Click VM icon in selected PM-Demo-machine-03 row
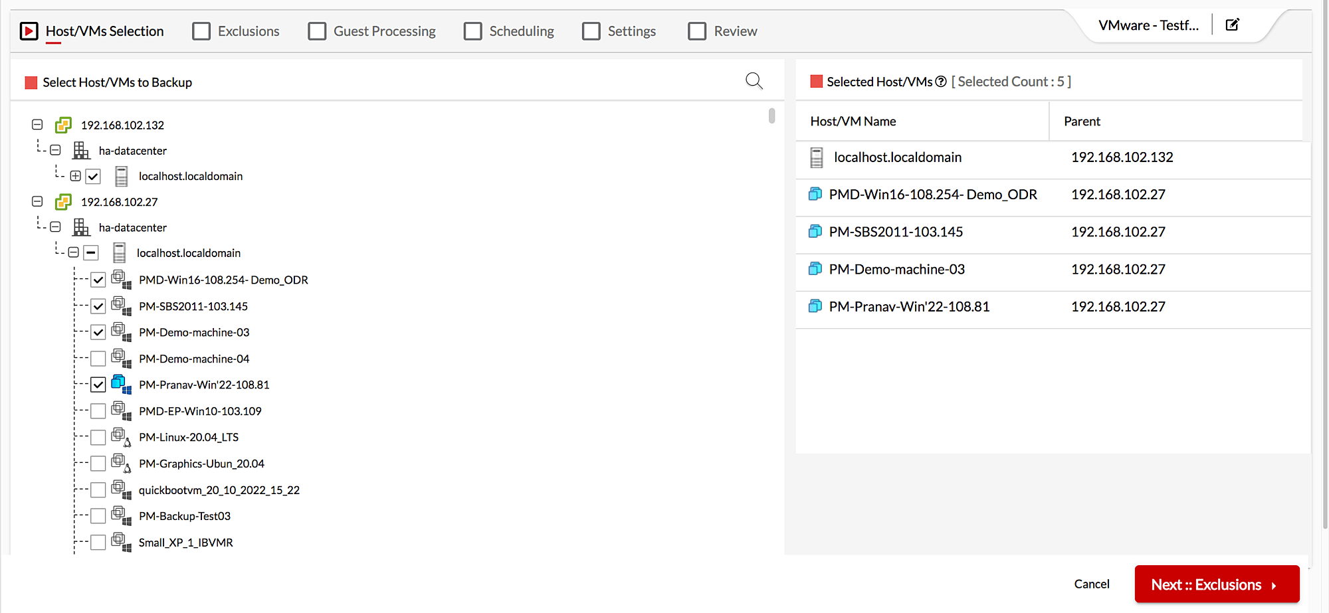This screenshot has height=613, width=1329. (815, 268)
